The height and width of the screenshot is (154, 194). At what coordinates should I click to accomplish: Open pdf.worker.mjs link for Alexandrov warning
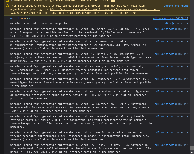tap(171, 92)
